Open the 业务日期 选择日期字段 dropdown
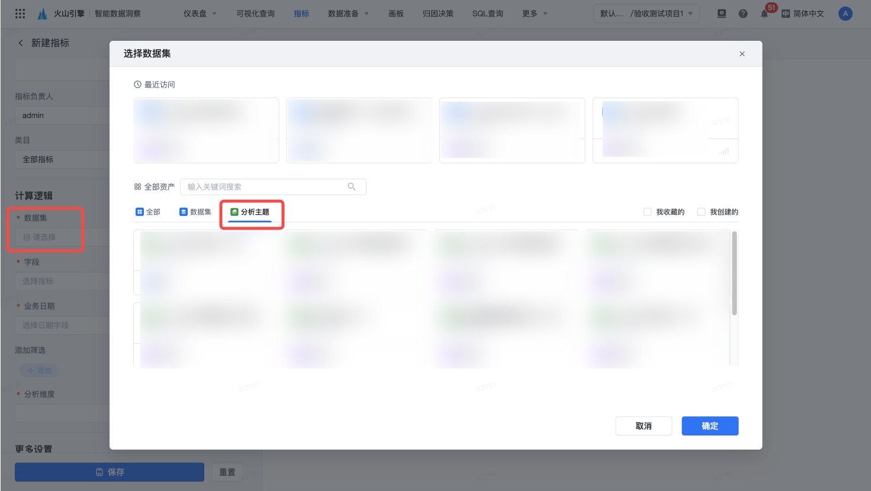 (x=62, y=325)
